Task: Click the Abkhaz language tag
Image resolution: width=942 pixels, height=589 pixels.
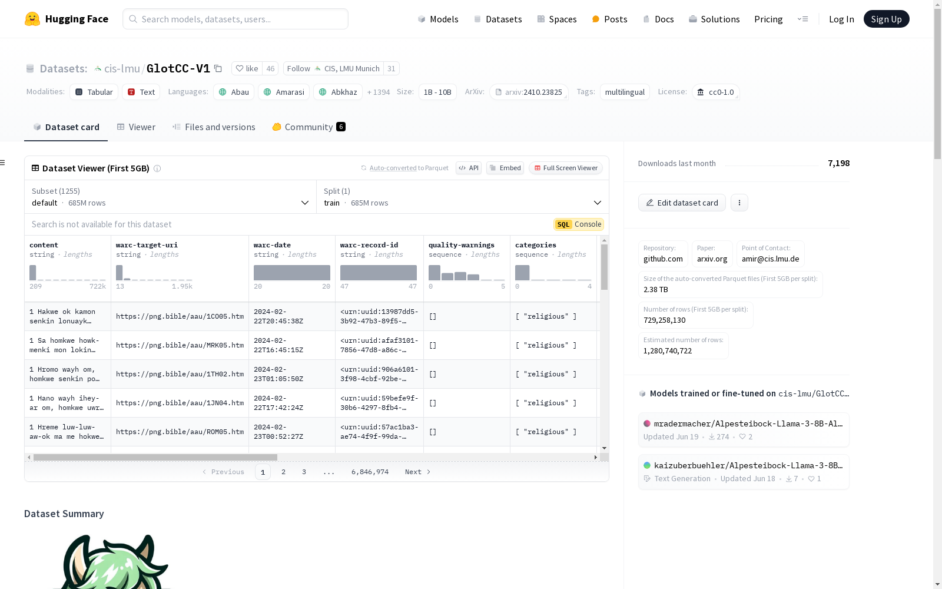Action: point(338,92)
